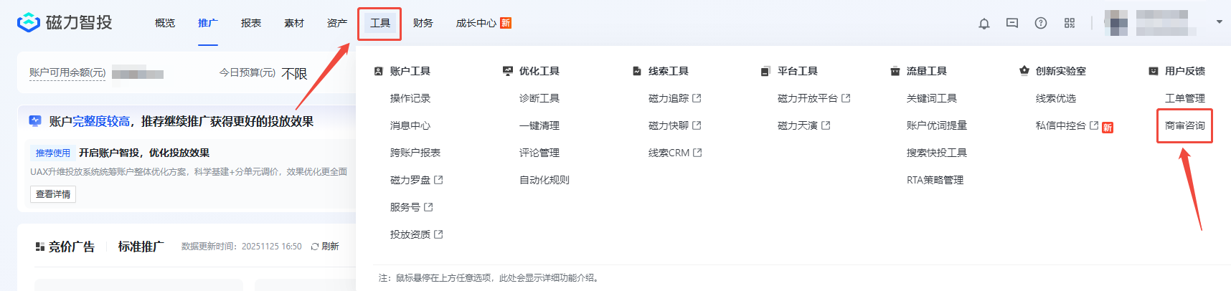The image size is (1231, 291).
Task: Open 消息中心
Action: (410, 125)
